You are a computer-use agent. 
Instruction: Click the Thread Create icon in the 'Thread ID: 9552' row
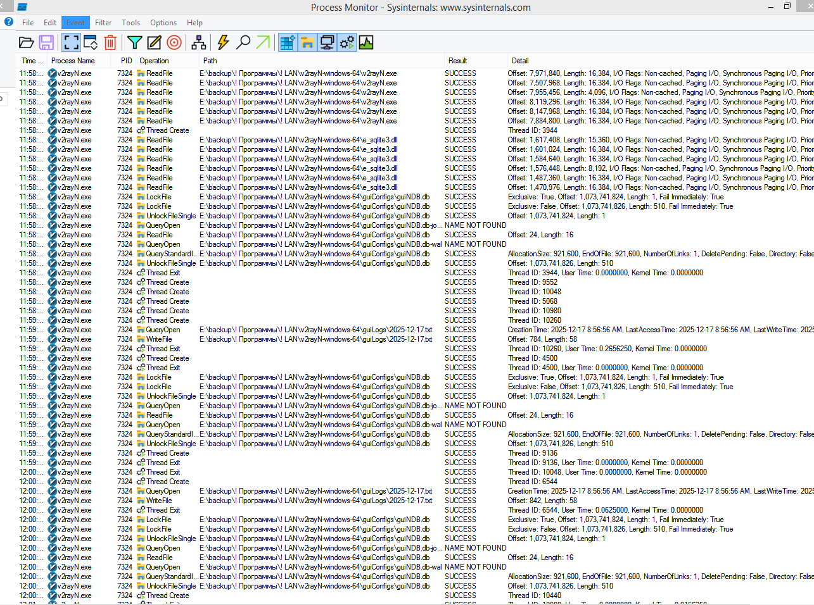point(141,282)
